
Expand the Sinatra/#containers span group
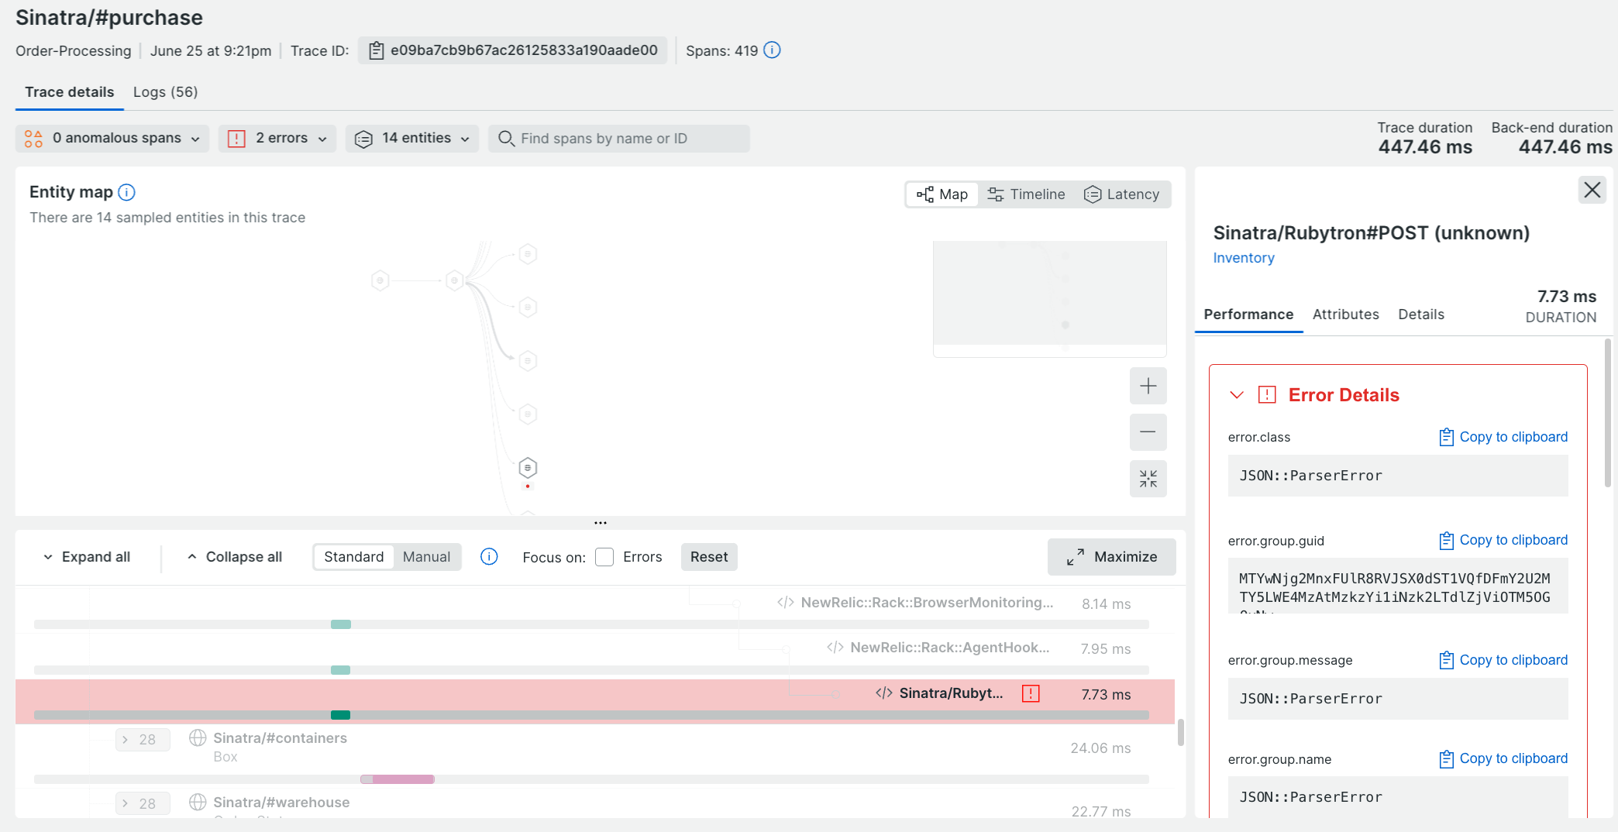pyautogui.click(x=143, y=740)
